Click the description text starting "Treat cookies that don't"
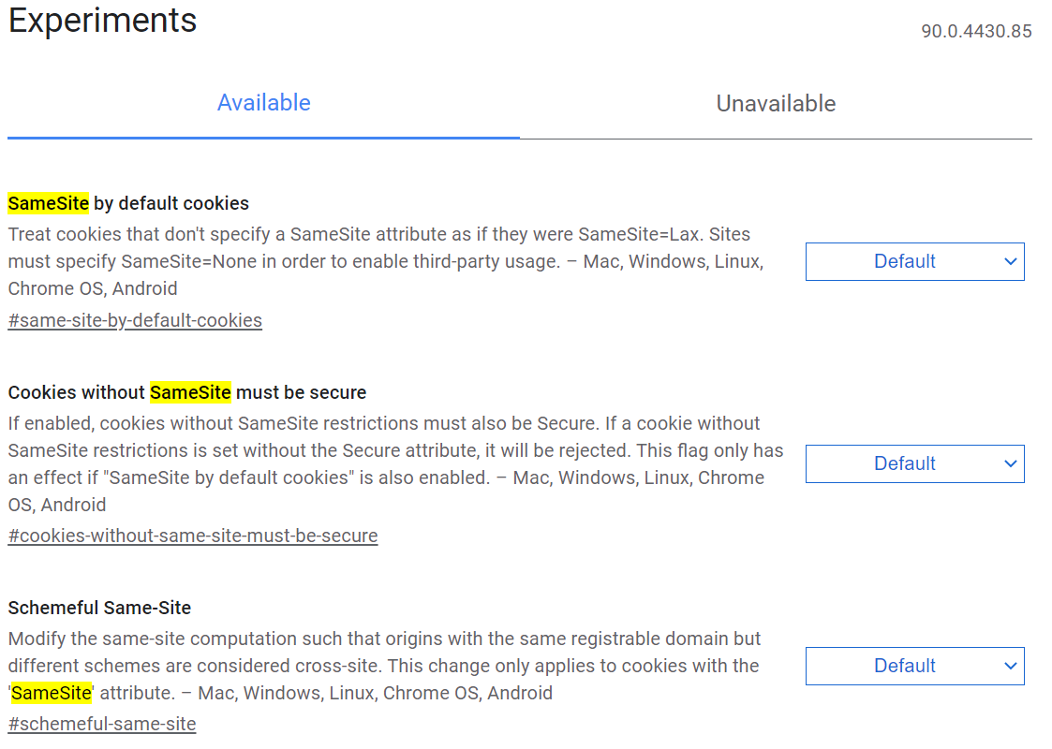Image resolution: width=1052 pixels, height=749 pixels. click(x=385, y=261)
